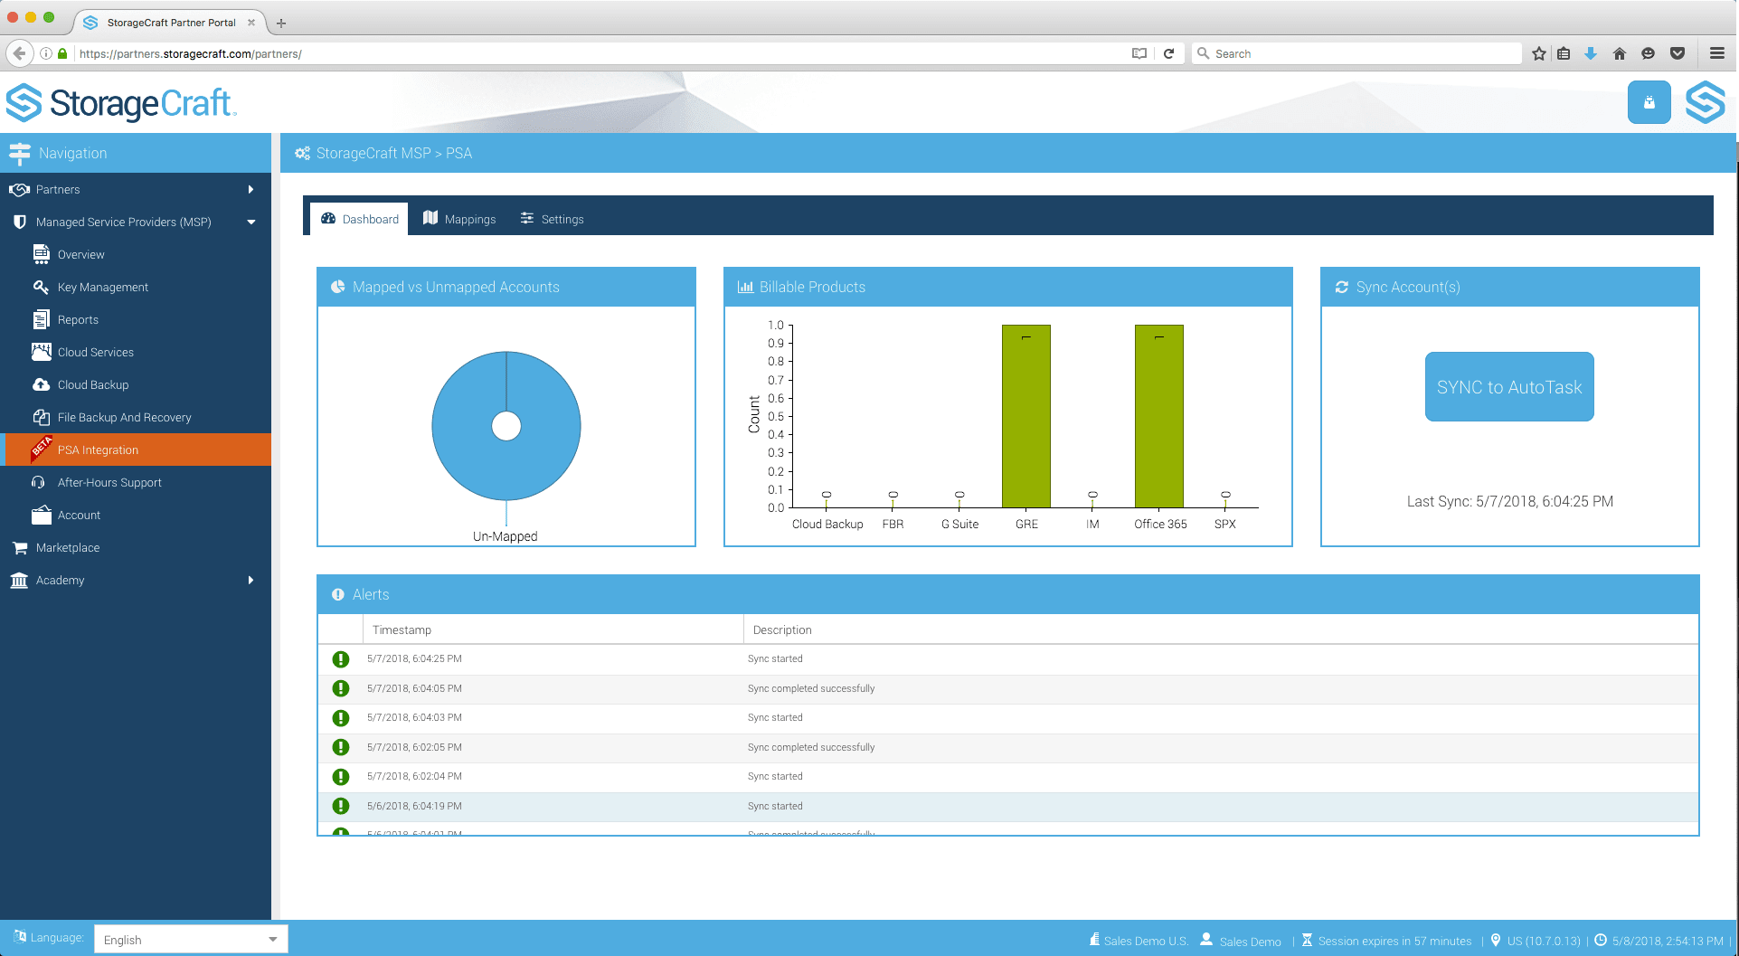This screenshot has height=956, width=1739.
Task: Switch to the Mappings tab
Action: tap(459, 219)
